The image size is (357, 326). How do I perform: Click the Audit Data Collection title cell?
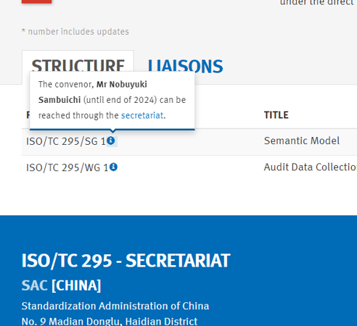click(311, 167)
